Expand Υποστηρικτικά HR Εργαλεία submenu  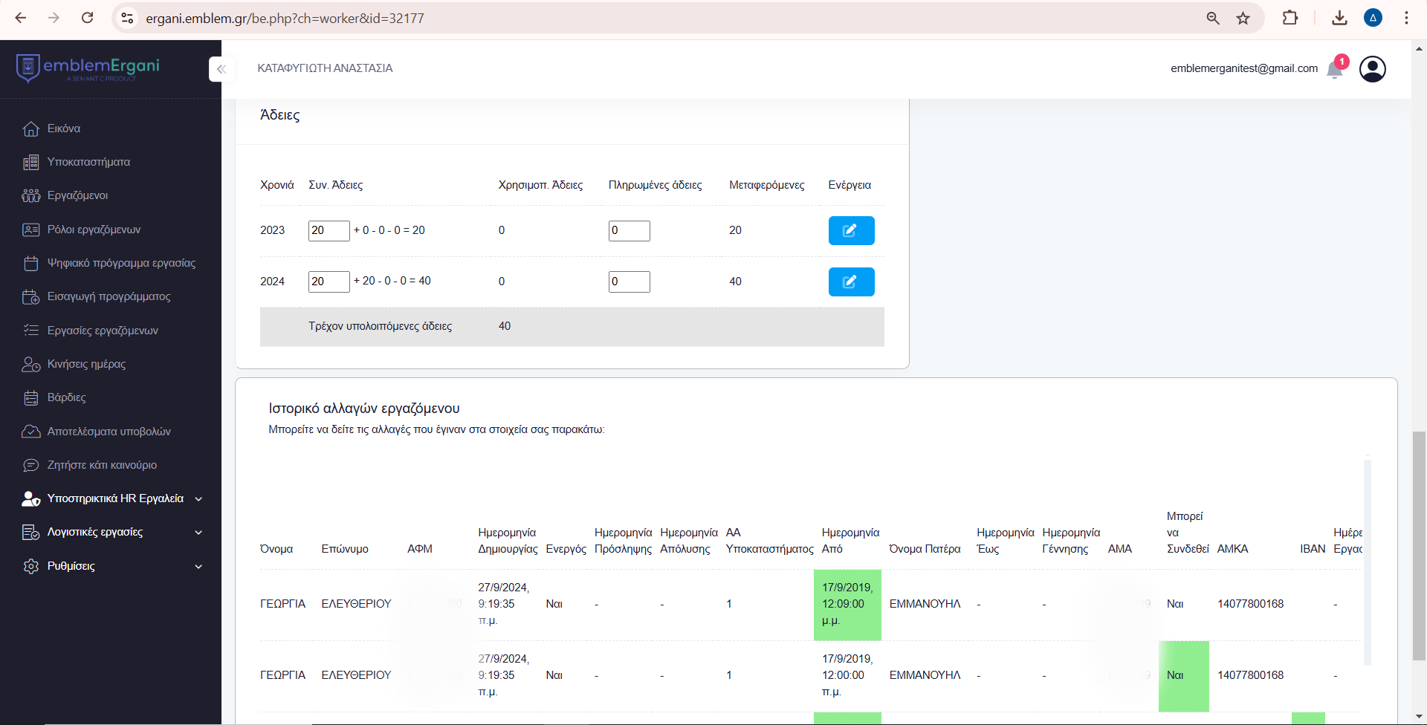[x=115, y=498]
